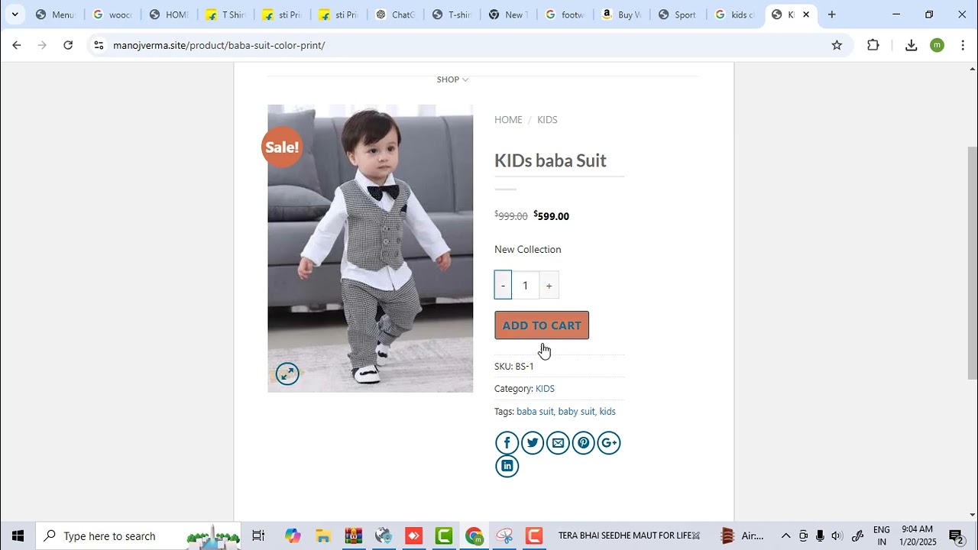The width and height of the screenshot is (978, 550).
Task: Open tab search dropdown in Chrome
Action: [15, 15]
